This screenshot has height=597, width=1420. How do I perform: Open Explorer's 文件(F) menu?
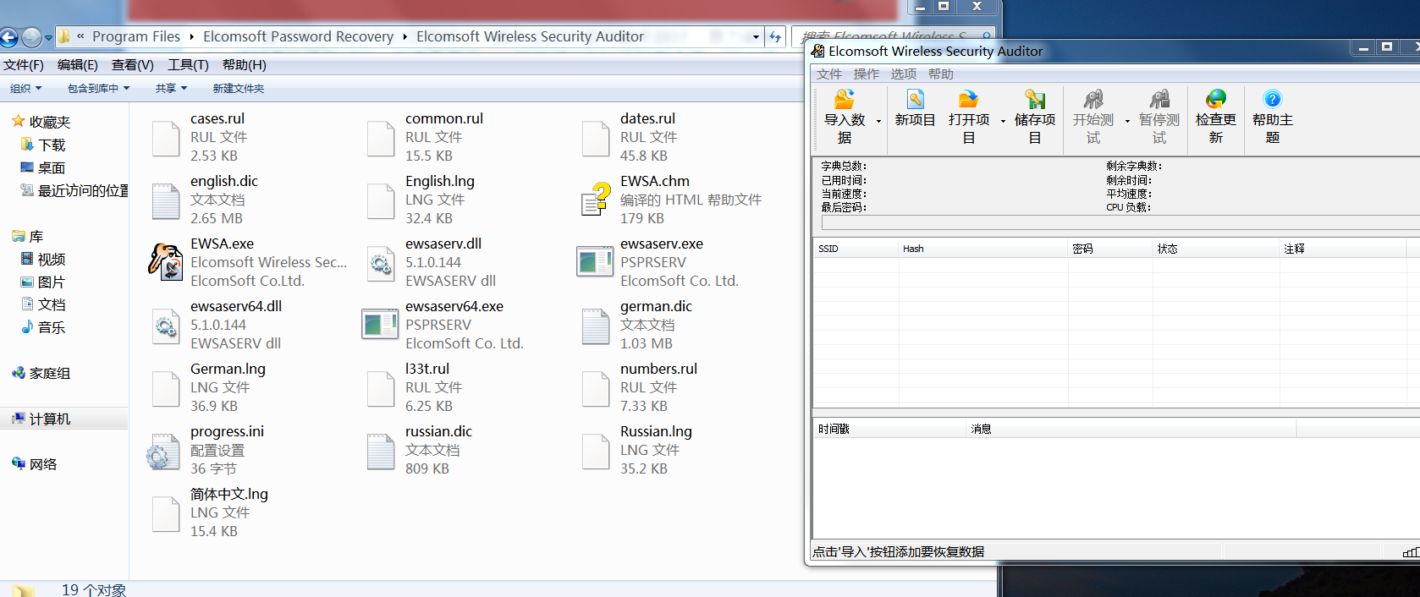pos(24,65)
